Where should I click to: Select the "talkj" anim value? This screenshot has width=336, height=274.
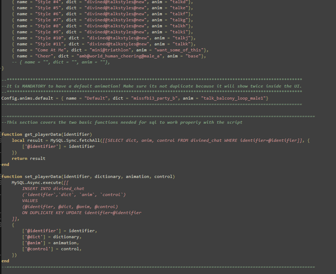point(181,38)
